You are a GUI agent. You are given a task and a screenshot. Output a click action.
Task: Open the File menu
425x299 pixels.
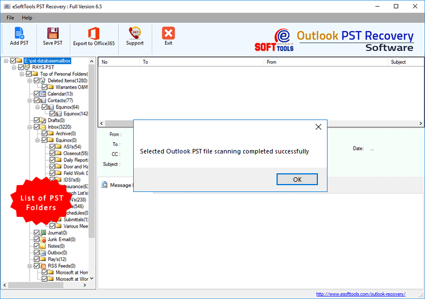coord(10,18)
